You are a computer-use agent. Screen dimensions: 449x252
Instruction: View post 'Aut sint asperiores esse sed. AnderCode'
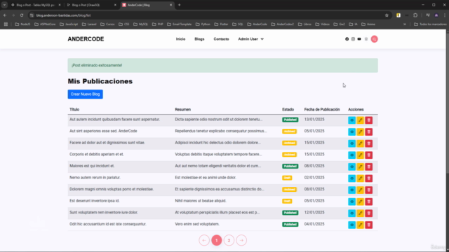point(351,132)
